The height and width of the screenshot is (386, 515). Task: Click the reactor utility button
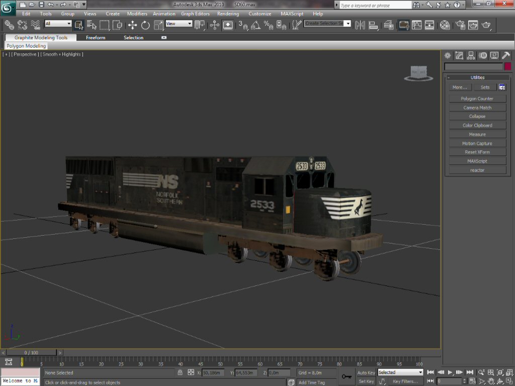point(477,170)
